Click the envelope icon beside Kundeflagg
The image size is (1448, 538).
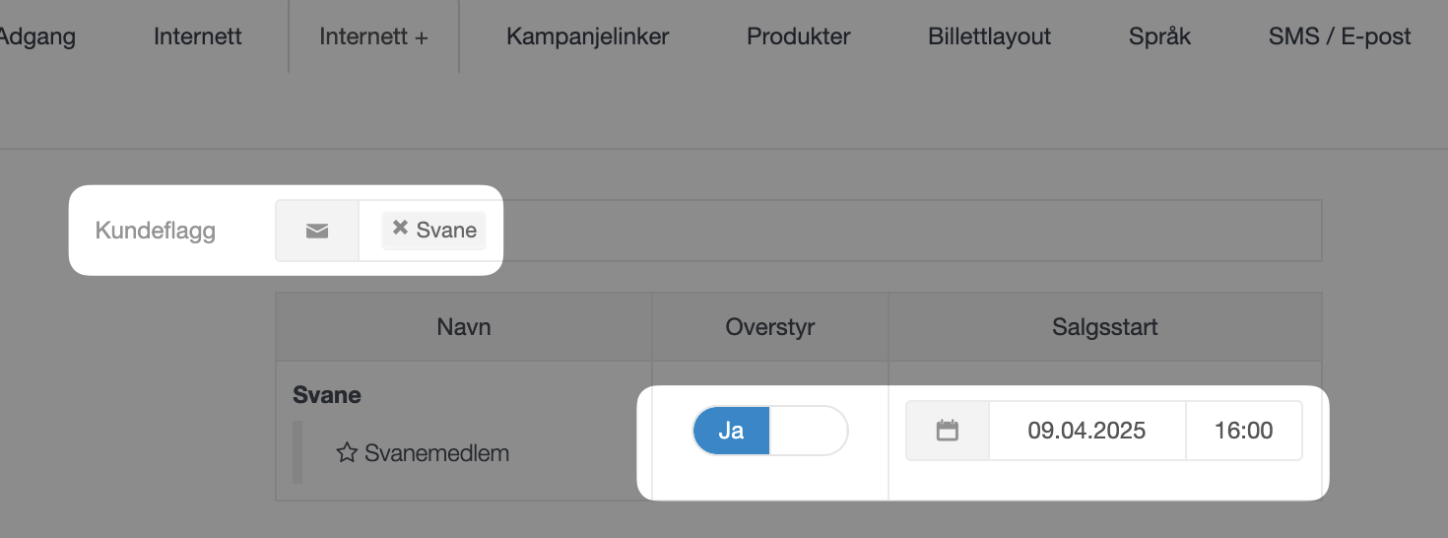[317, 231]
